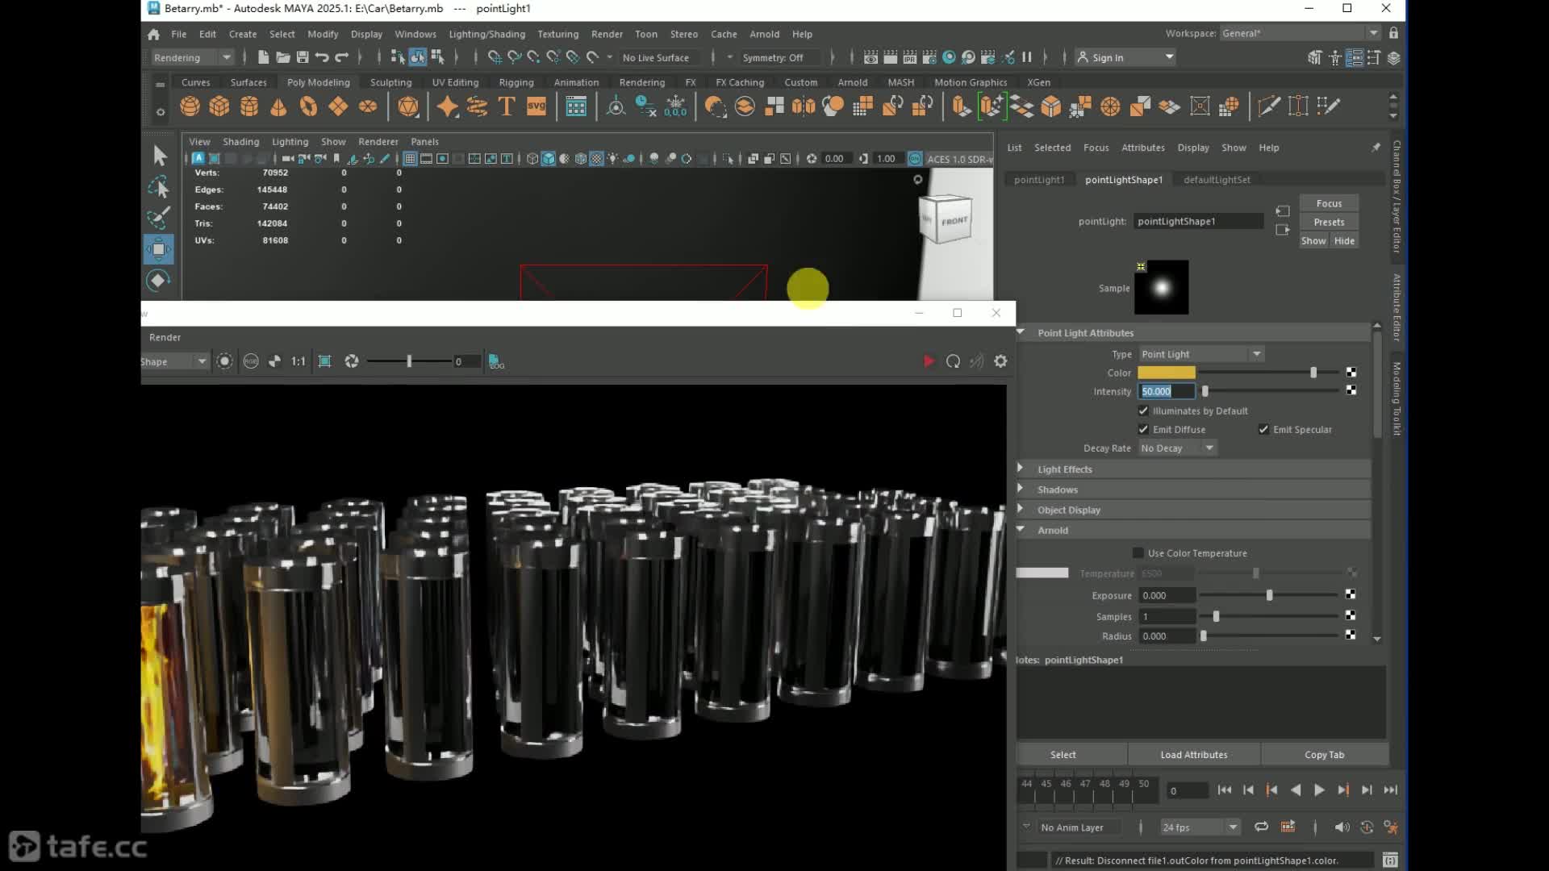Toggle the Illuminates by Default checkbox
The height and width of the screenshot is (871, 1549).
[x=1143, y=410]
